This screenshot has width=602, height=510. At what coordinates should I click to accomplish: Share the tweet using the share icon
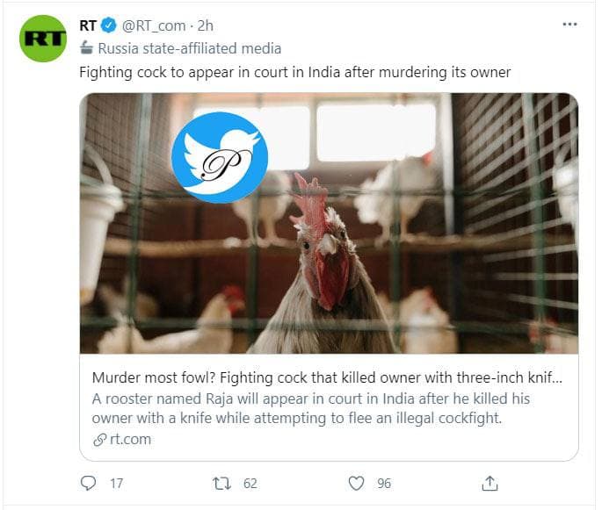tap(490, 483)
